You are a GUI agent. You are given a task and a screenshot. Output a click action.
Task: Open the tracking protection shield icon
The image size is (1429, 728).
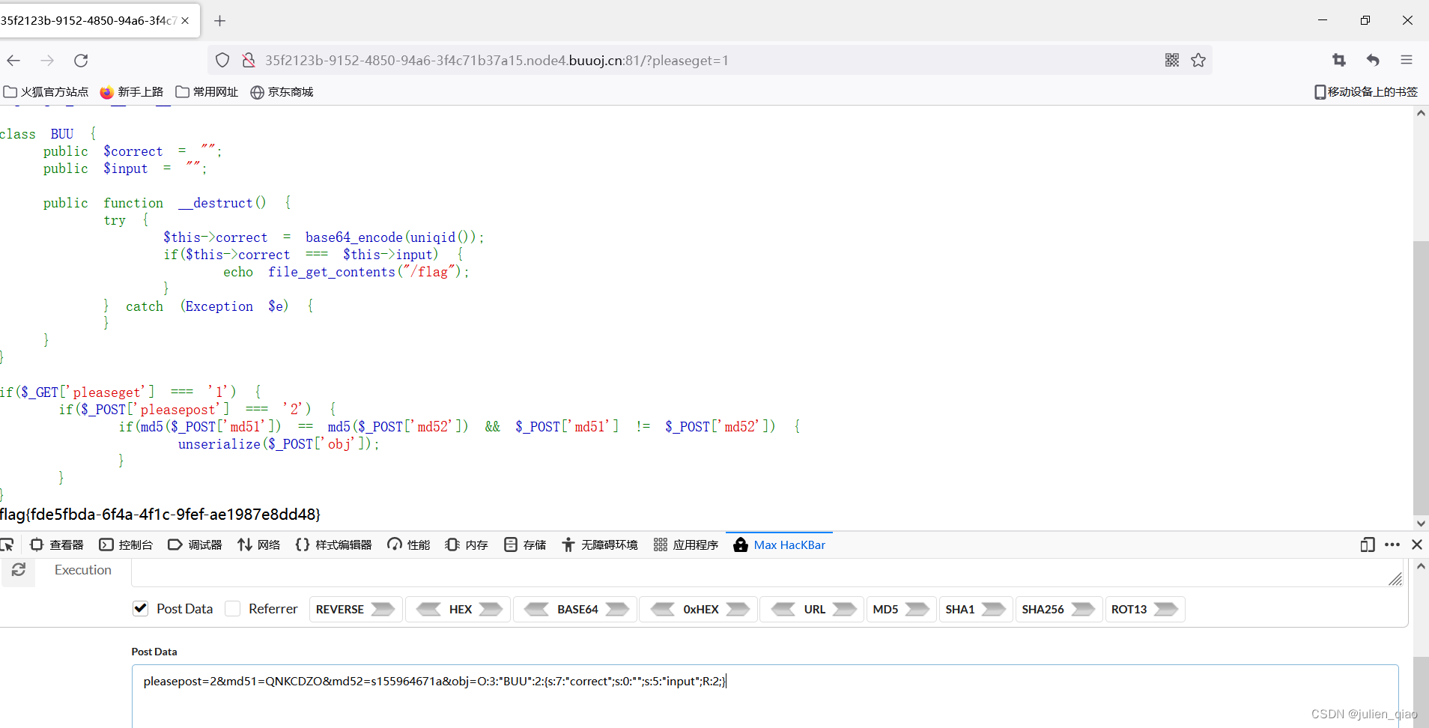click(x=222, y=60)
